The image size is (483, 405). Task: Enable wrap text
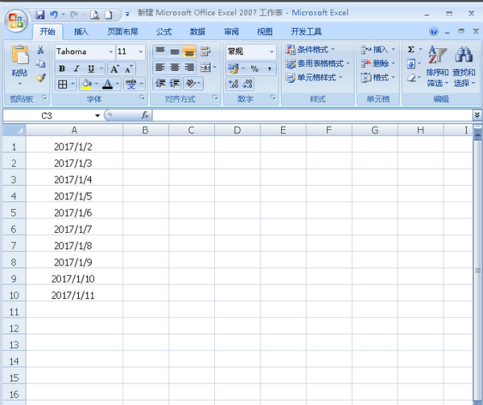[205, 51]
